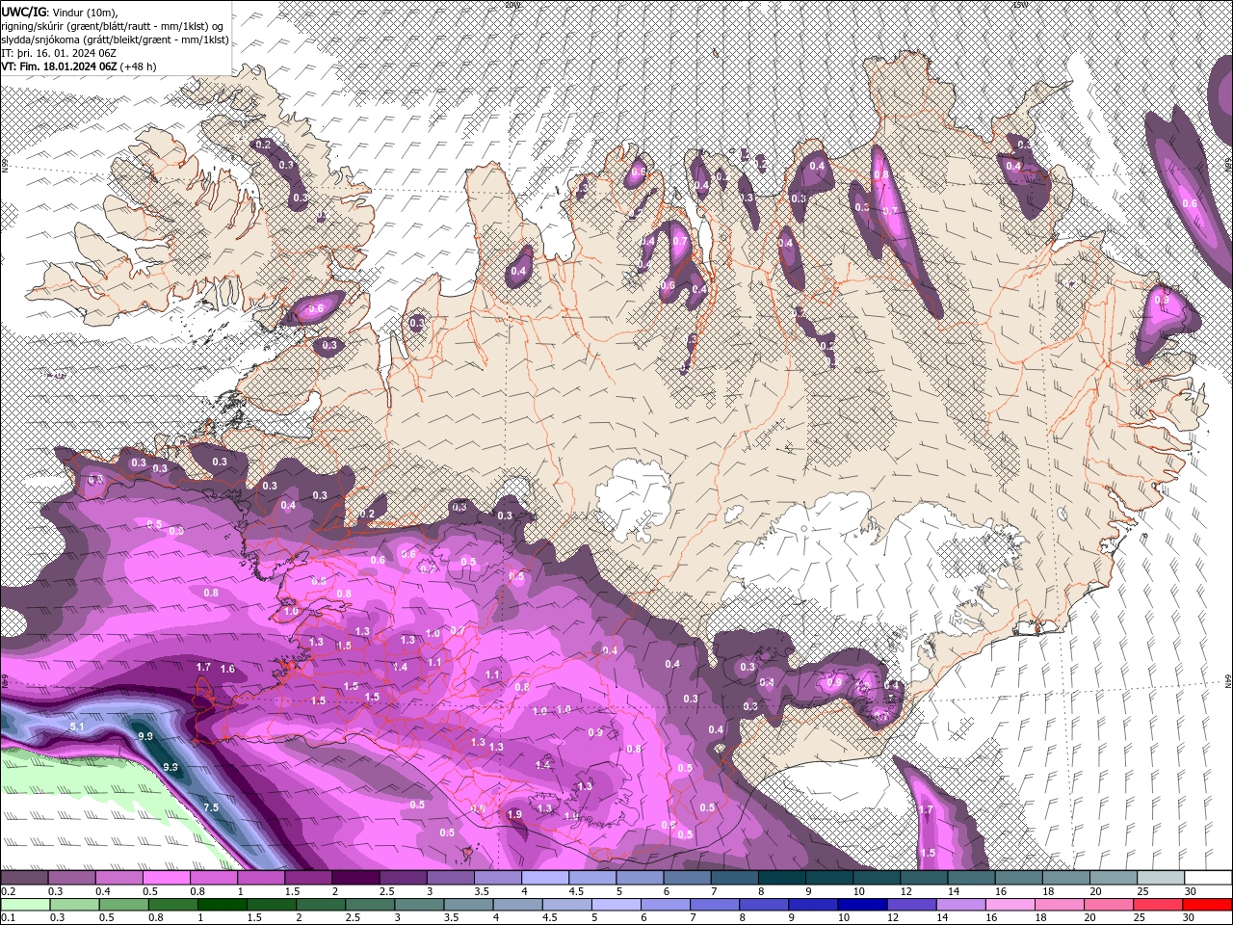Select pale green lower swatch starting at 0.1
The height and width of the screenshot is (925, 1233).
pos(25,905)
